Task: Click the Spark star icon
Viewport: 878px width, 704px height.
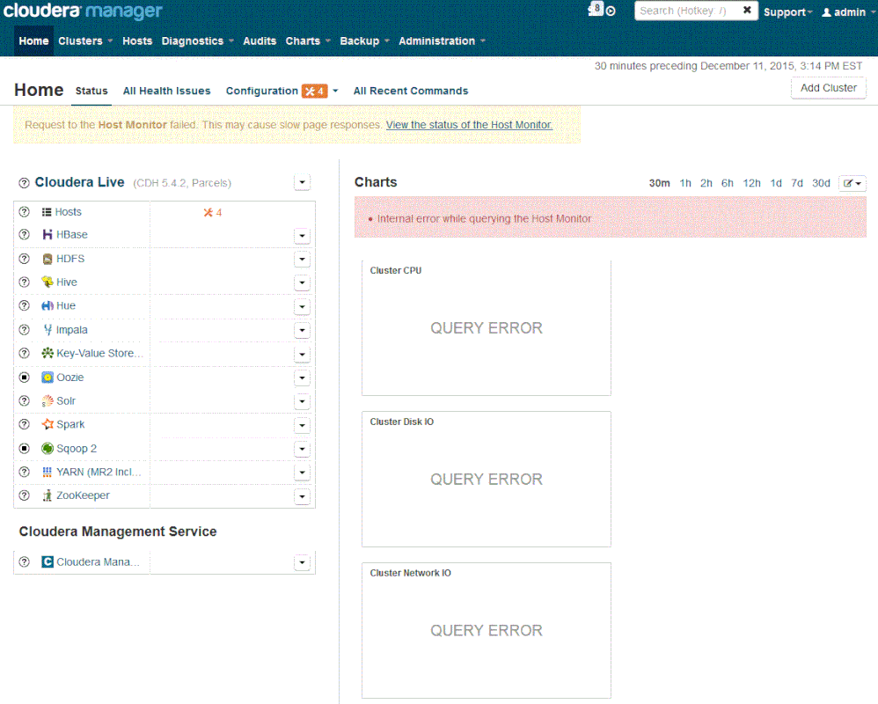Action: 48,424
